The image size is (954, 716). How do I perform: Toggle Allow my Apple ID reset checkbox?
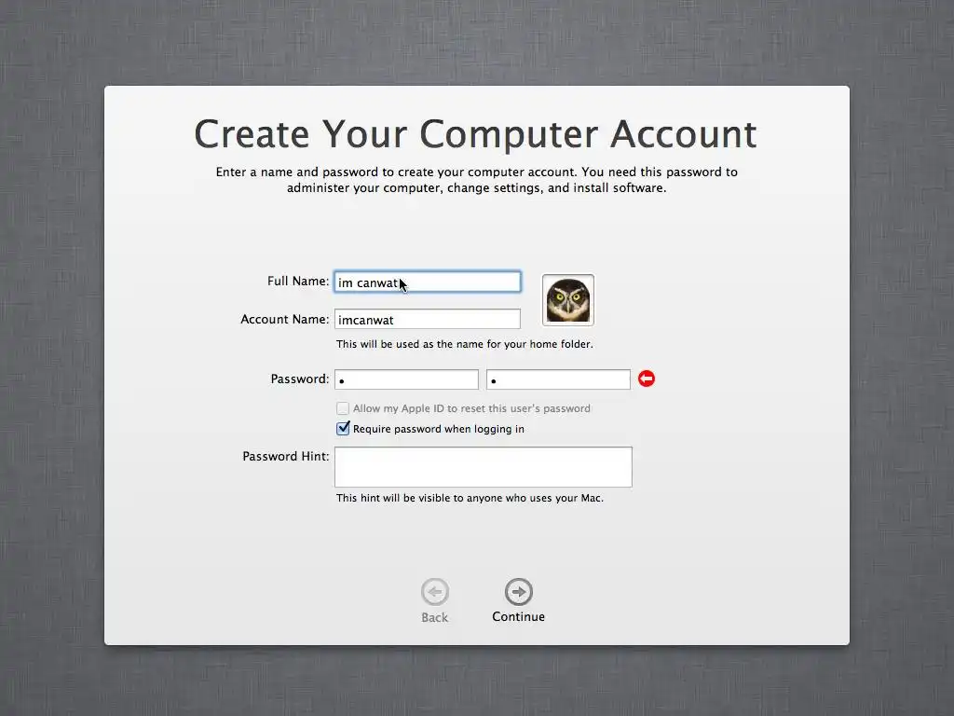pos(343,408)
